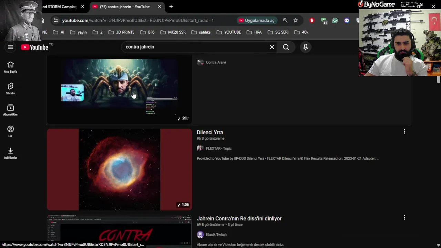Image resolution: width=441 pixels, height=248 pixels.
Task: Open the 40k bookmarks folder
Action: pyautogui.click(x=301, y=32)
